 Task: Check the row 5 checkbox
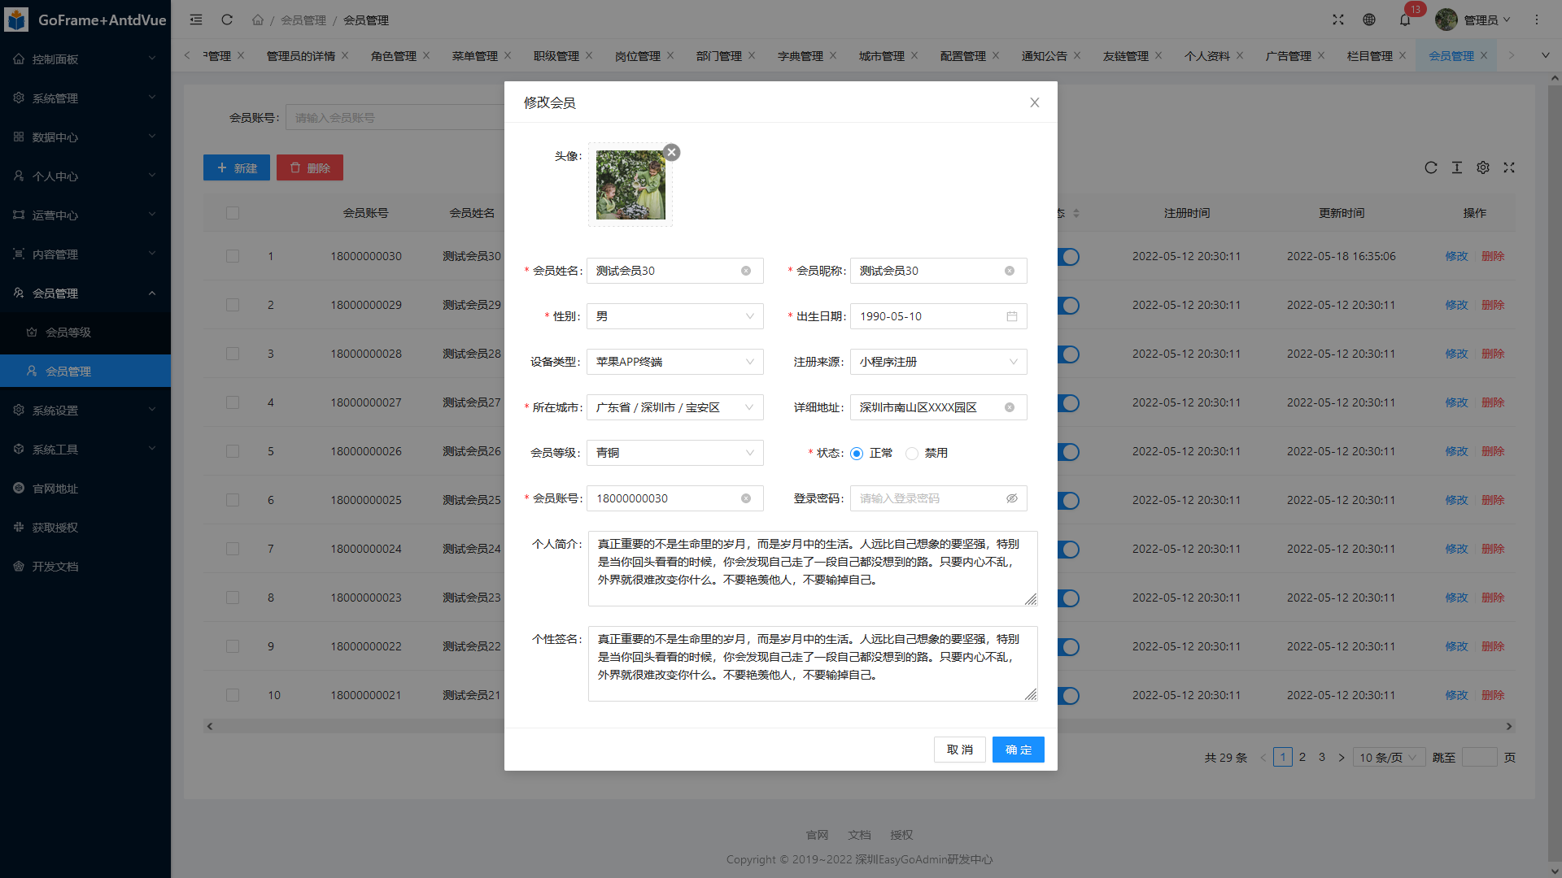tap(233, 451)
